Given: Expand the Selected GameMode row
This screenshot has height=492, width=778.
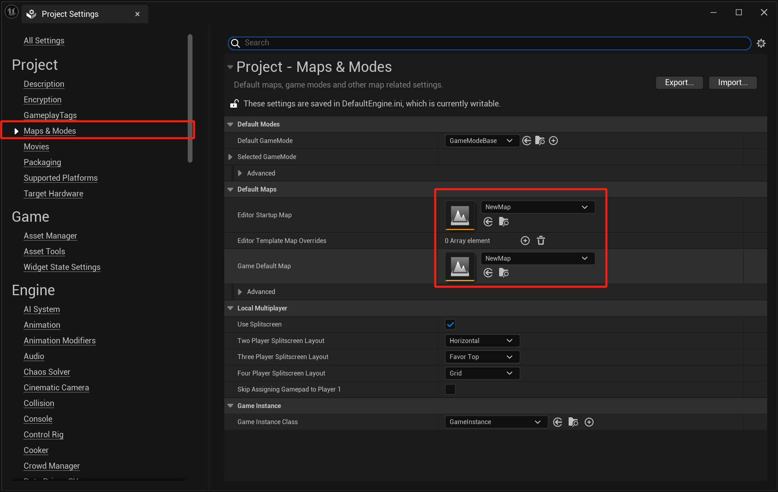Looking at the screenshot, I should coord(230,157).
